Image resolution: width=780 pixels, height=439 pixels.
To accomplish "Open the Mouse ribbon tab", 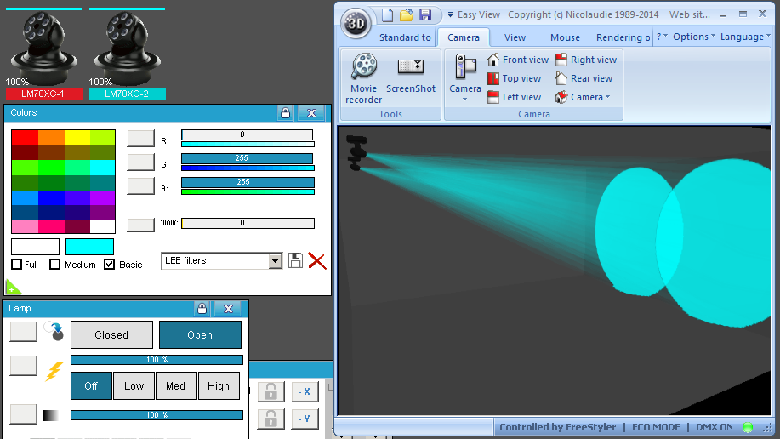I will (565, 37).
